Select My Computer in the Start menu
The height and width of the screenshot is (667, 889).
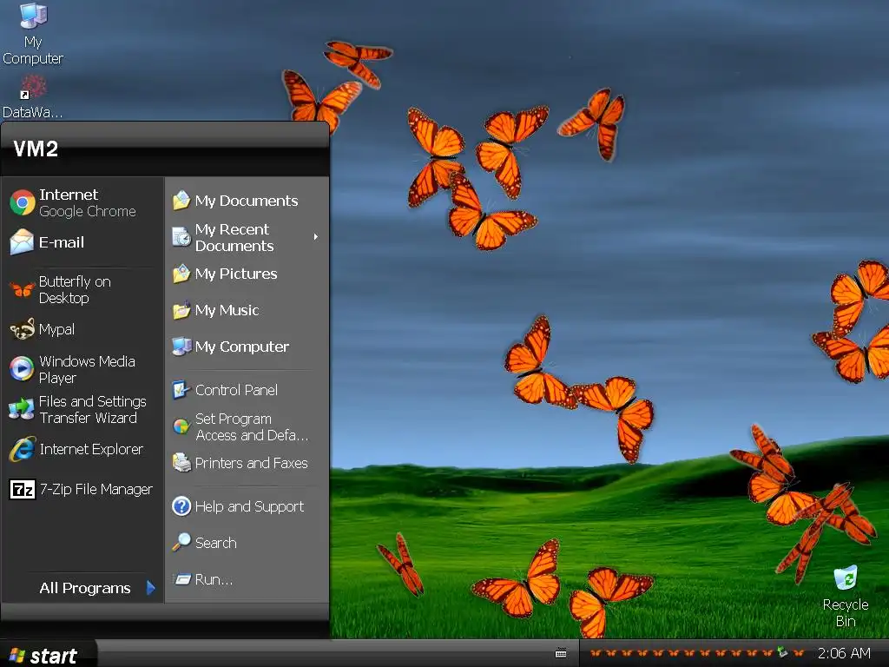(x=247, y=347)
